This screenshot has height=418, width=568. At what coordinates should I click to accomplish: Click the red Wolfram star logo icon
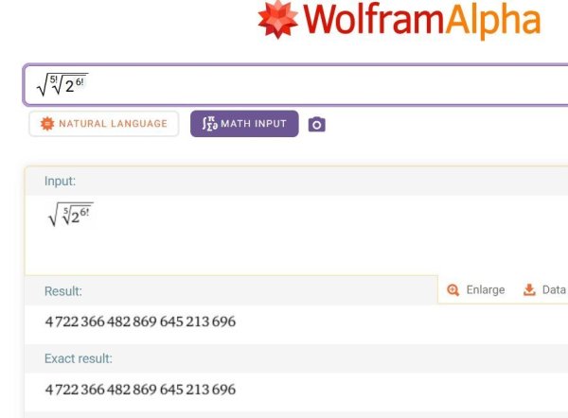[x=277, y=19]
